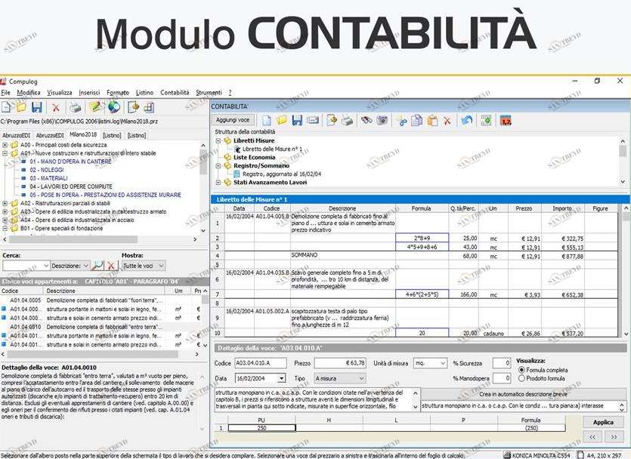Select the Formula completa radio button
The width and height of the screenshot is (631, 459).
521,370
